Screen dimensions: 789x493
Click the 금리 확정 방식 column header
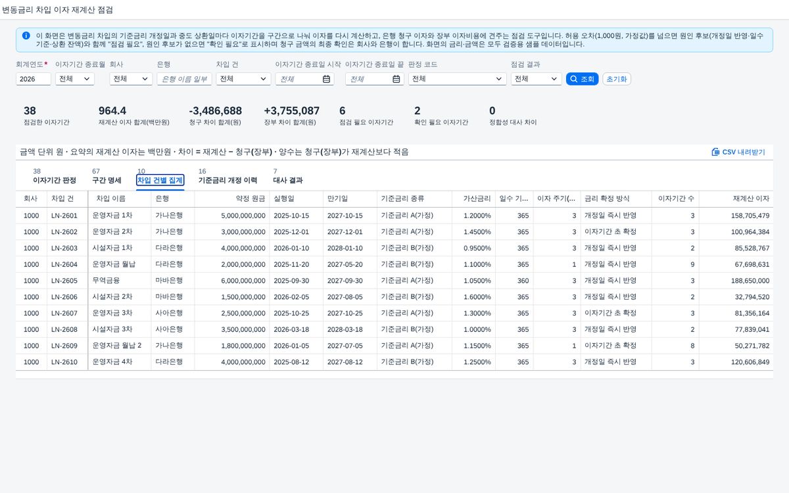pyautogui.click(x=615, y=199)
